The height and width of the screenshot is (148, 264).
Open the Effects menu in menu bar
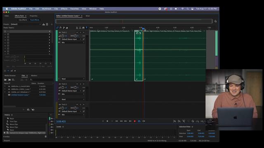tap(64, 9)
